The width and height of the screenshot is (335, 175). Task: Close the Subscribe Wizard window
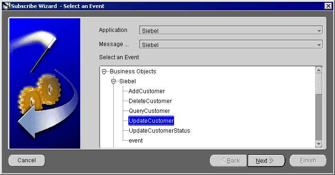coord(328,6)
